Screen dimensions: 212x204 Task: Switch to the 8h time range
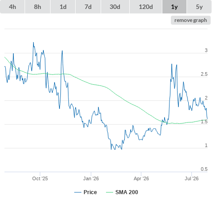tap(38, 7)
